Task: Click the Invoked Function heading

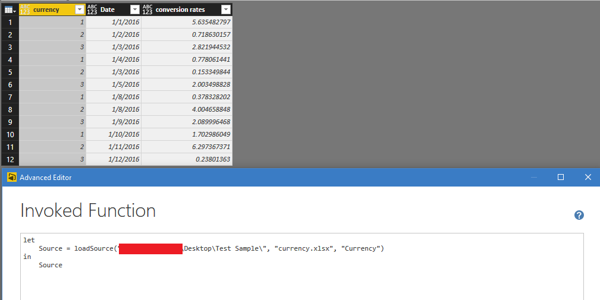Action: click(x=88, y=210)
